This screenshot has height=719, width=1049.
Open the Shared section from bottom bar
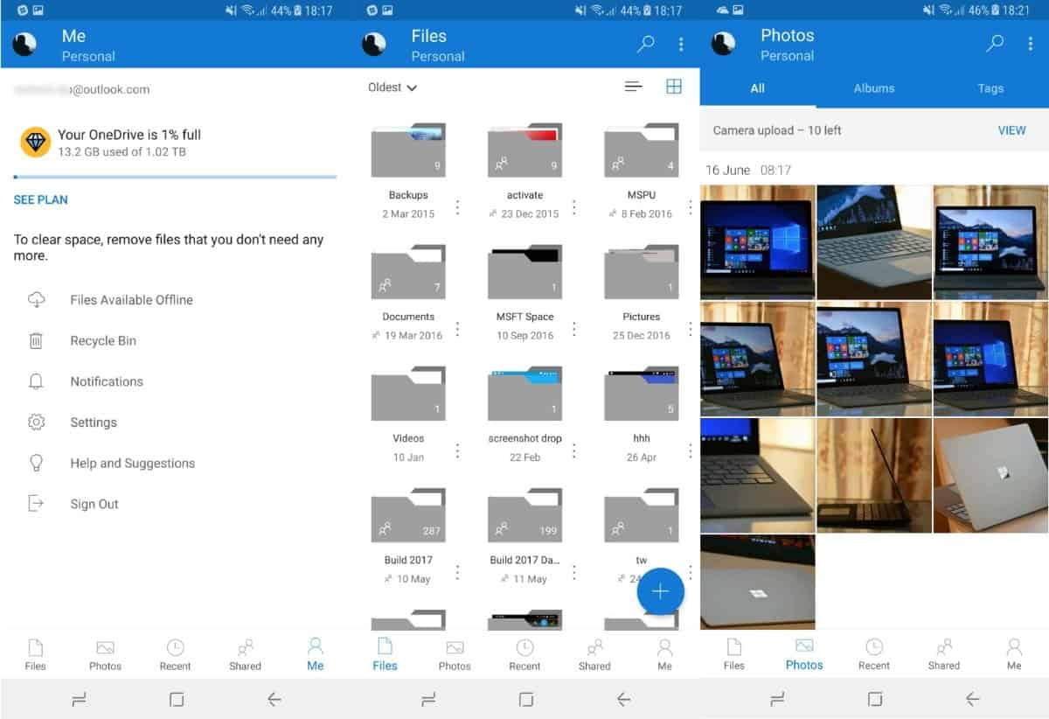[594, 653]
